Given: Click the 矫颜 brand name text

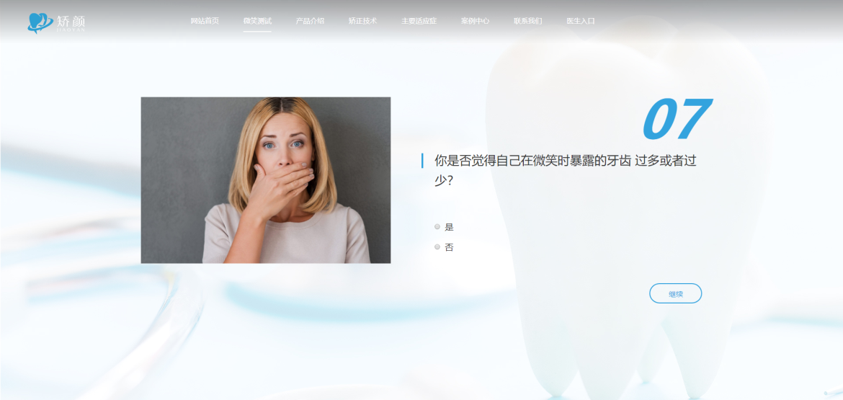Looking at the screenshot, I should [71, 22].
